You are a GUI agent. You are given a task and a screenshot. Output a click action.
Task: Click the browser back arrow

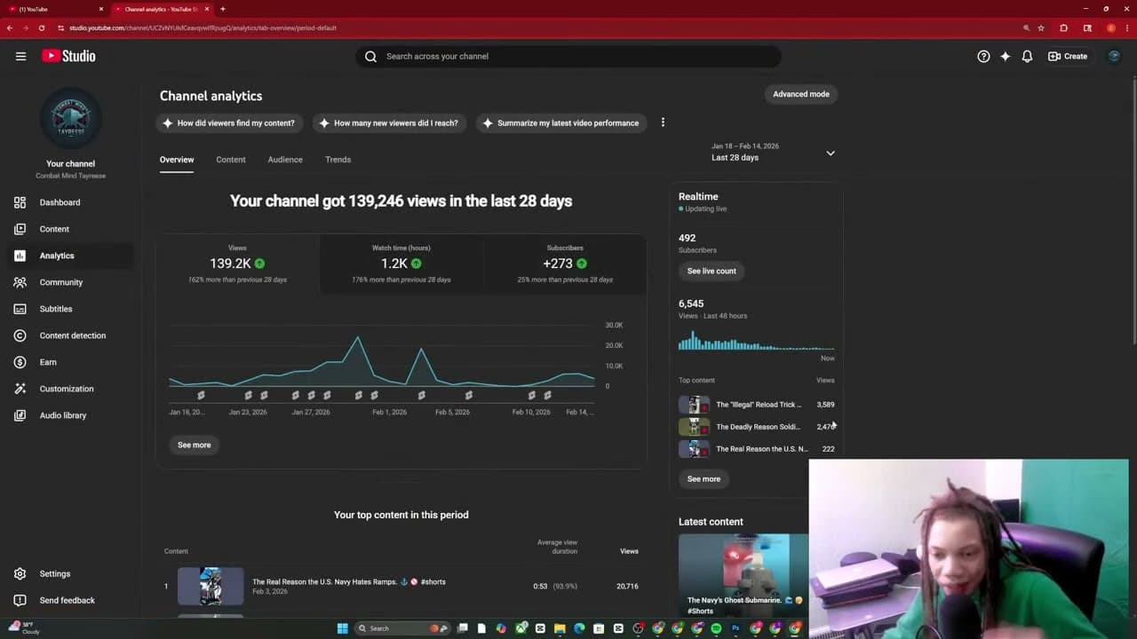(x=10, y=28)
